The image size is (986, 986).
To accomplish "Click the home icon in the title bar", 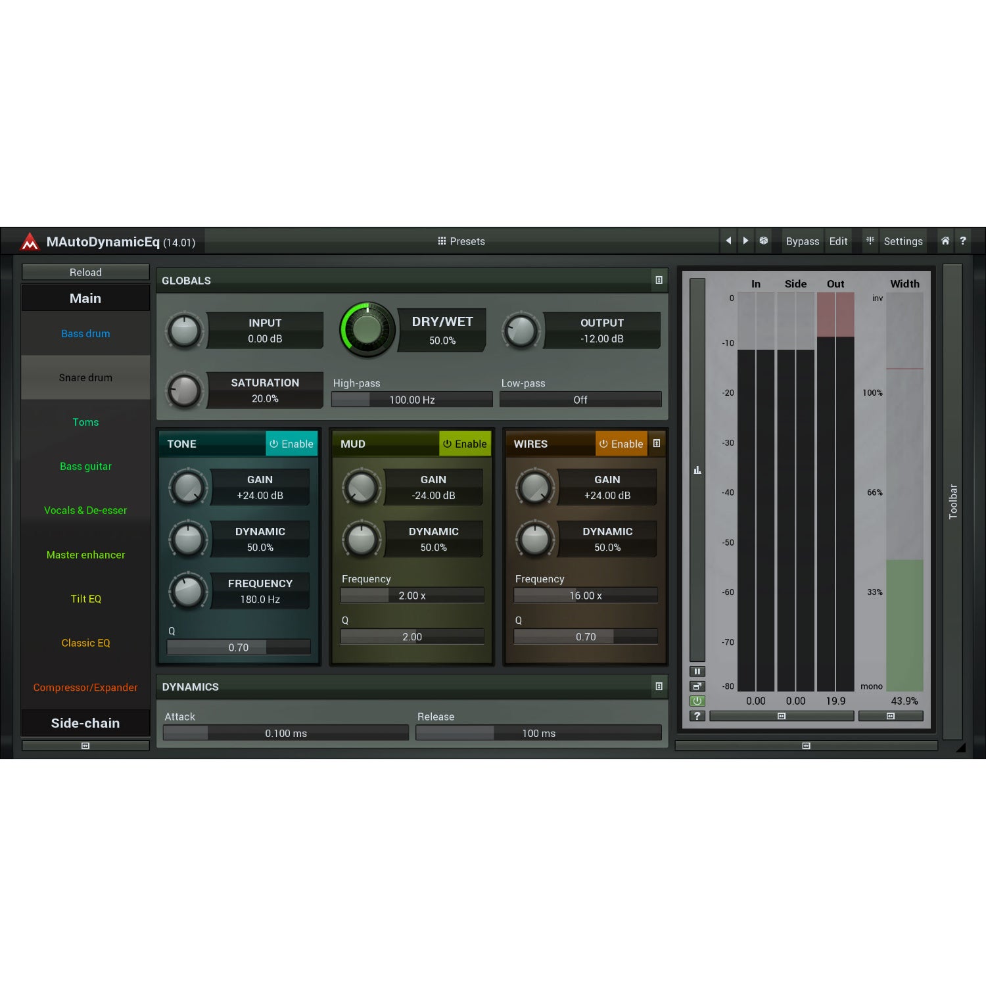I will 945,241.
